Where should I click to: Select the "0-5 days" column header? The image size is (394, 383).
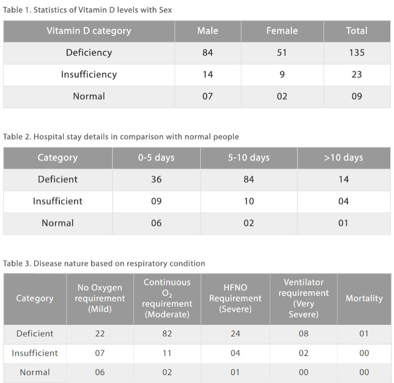(156, 157)
